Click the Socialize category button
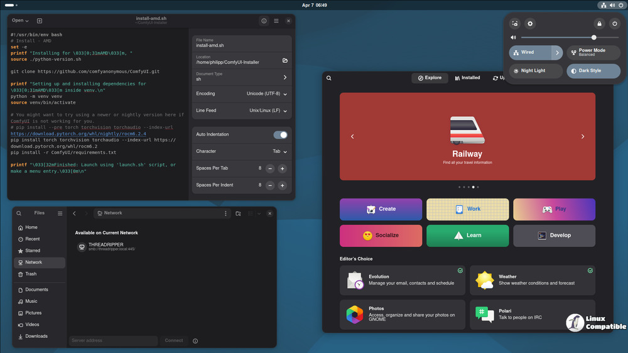This screenshot has height=353, width=628. (x=381, y=236)
